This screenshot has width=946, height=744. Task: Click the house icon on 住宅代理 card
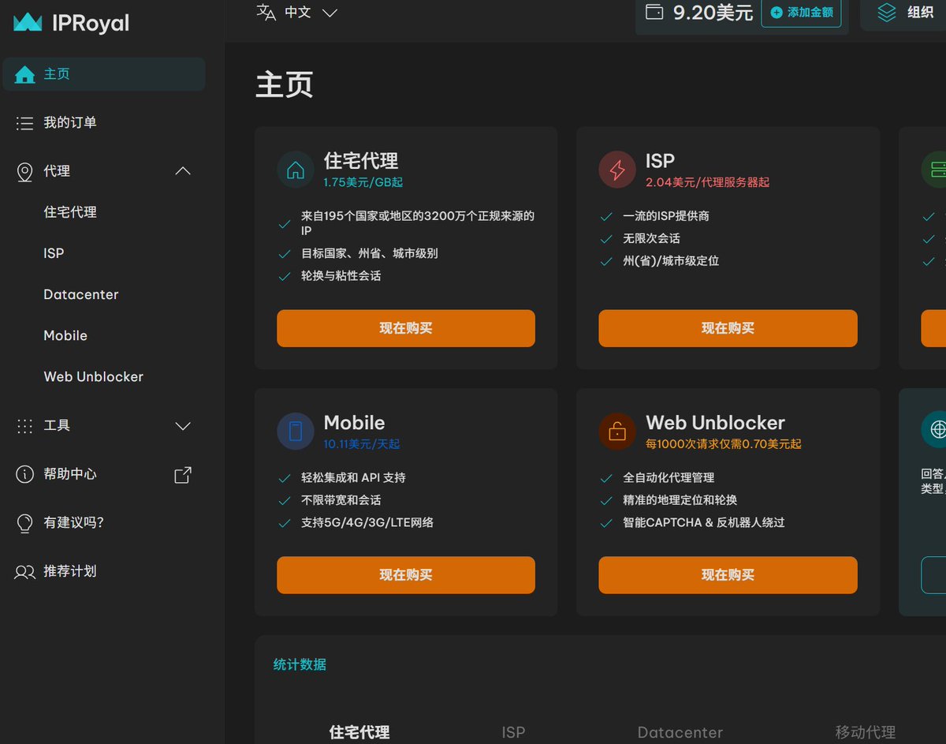296,170
